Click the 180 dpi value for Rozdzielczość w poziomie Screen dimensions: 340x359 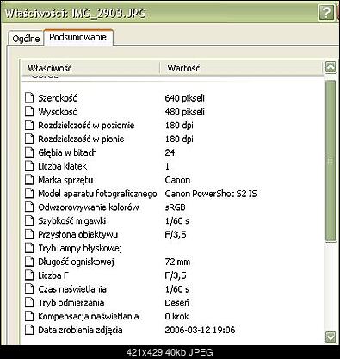pyautogui.click(x=179, y=126)
